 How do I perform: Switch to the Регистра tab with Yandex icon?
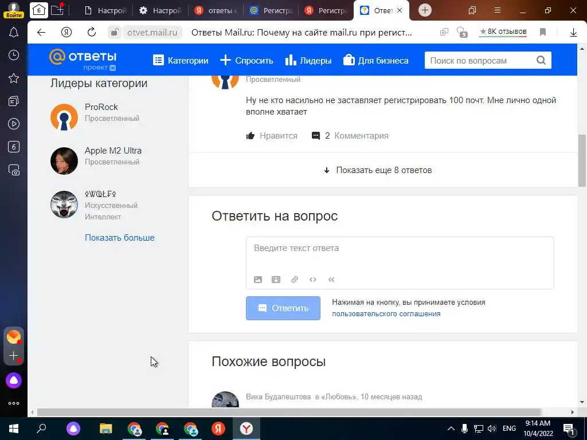pos(326,10)
